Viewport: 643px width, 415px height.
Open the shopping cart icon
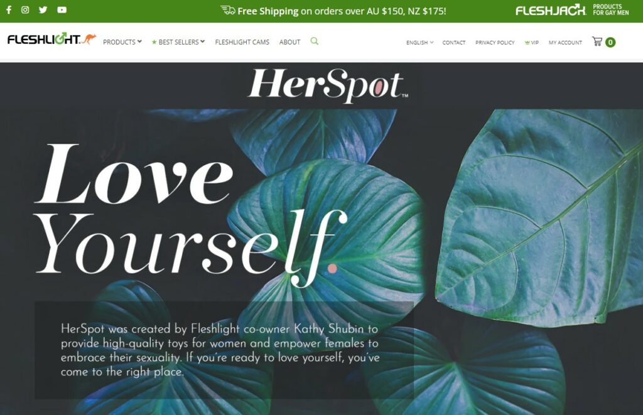(x=597, y=41)
